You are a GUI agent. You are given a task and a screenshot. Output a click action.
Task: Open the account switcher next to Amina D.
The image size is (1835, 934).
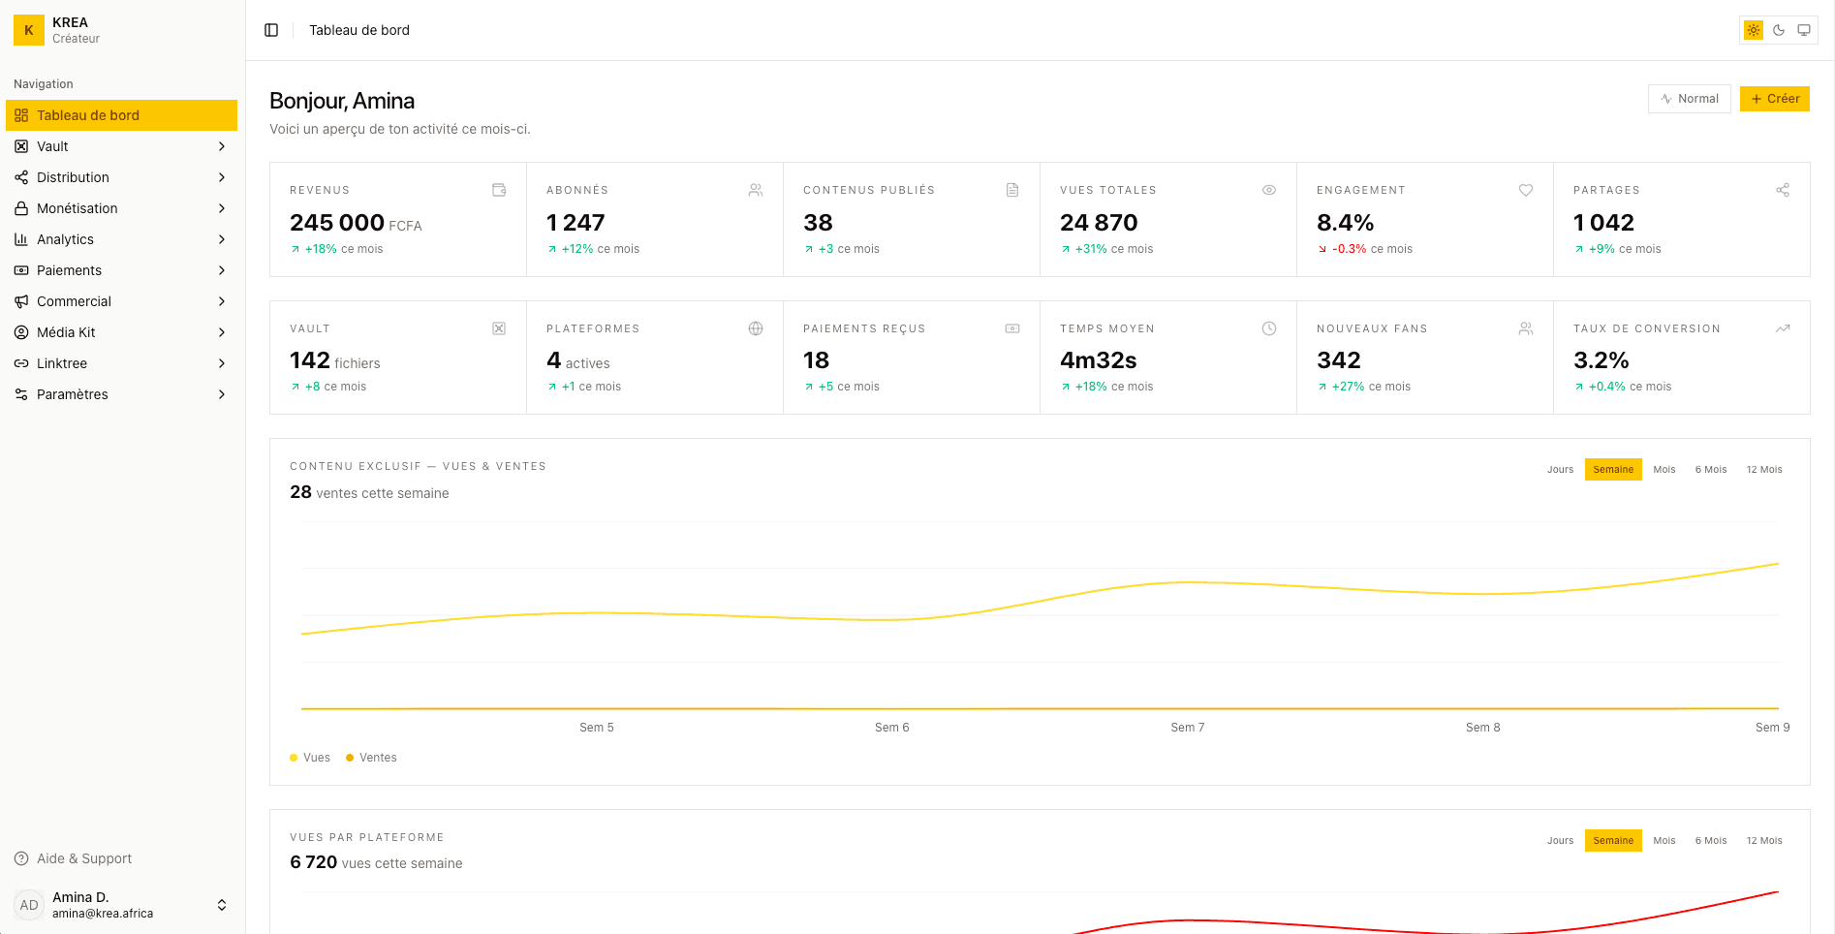tap(222, 905)
